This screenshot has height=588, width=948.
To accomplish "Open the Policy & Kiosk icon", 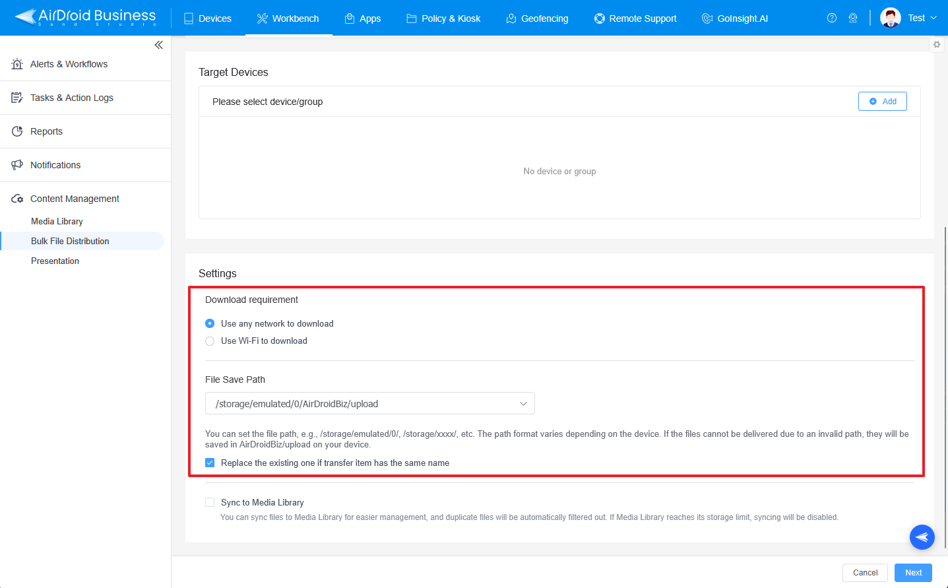I will [x=410, y=18].
